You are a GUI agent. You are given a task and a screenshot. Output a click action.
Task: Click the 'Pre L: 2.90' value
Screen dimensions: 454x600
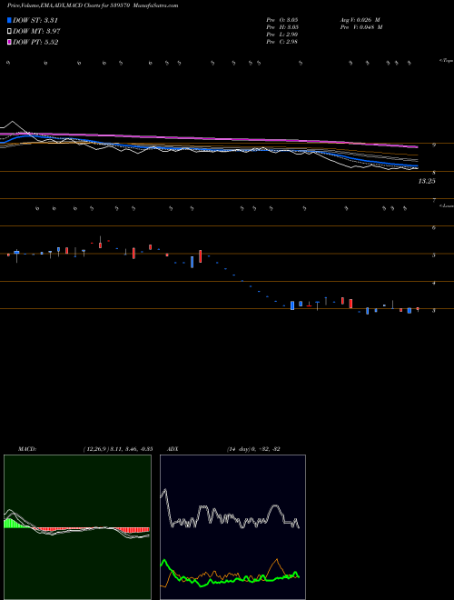click(282, 35)
